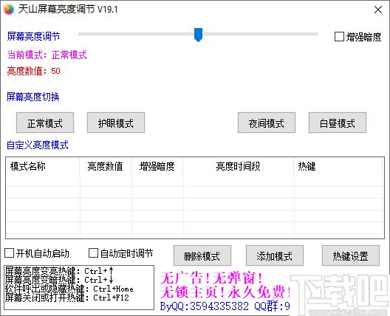Activate 护眼模式 button

pyautogui.click(x=116, y=123)
